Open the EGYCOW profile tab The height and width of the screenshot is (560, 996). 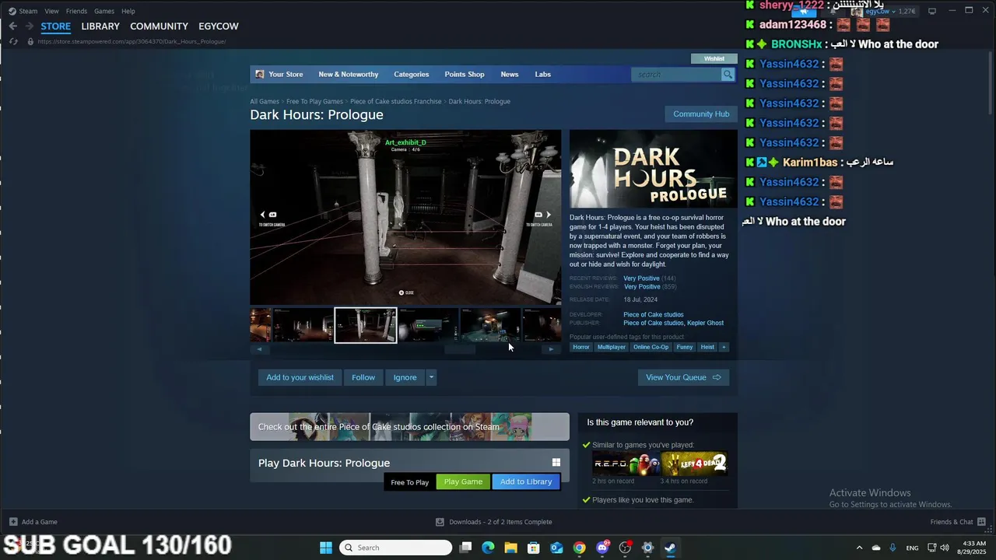(x=219, y=26)
